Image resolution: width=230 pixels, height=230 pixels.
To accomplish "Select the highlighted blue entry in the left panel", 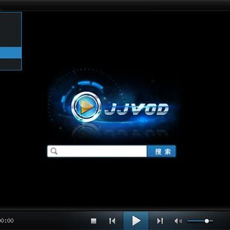I will point(11,53).
